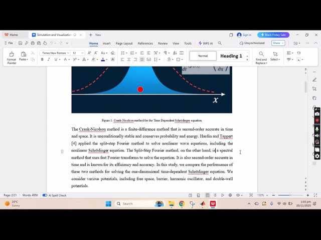Click the Save icon in quick toolbar
The height and width of the screenshot is (240, 321).
click(x=20, y=43)
